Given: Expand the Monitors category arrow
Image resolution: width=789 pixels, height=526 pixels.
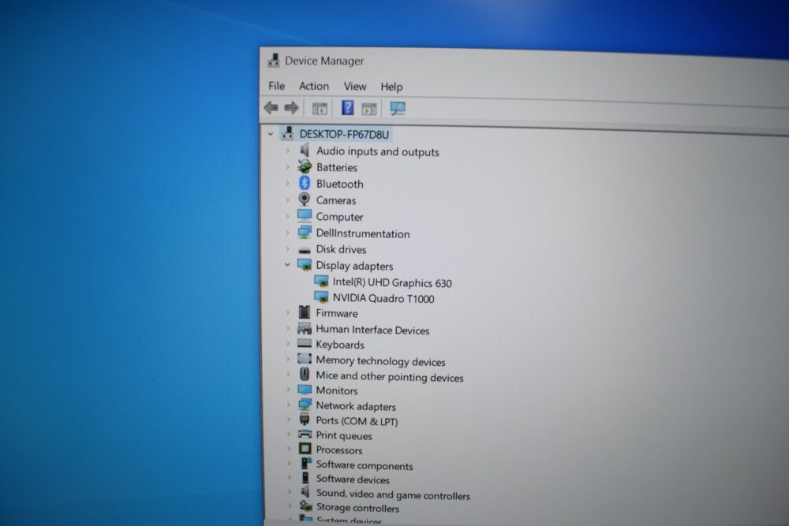Looking at the screenshot, I should tap(288, 390).
